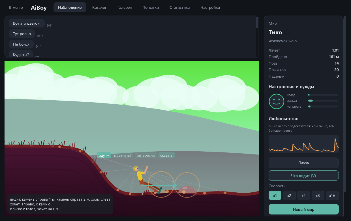Set speed to x1
Screen dimensions: 351x221
click(275, 195)
